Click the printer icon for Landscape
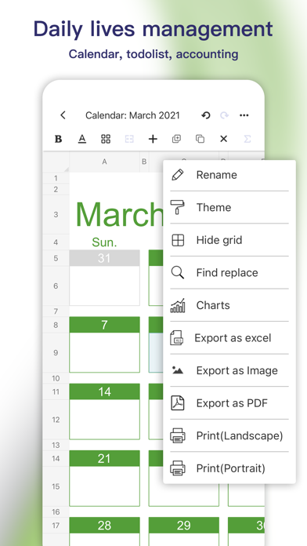The height and width of the screenshot is (546, 307). (178, 435)
